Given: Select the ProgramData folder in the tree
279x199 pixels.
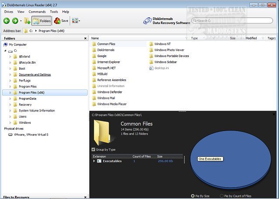Looking at the screenshot, I should click(x=27, y=98).
